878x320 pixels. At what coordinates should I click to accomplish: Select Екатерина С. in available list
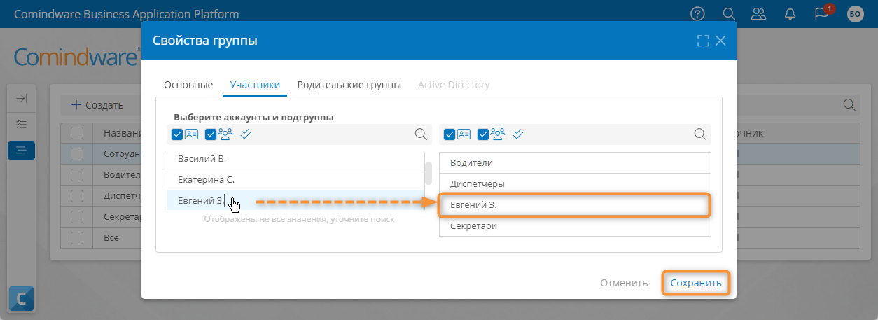tap(295, 179)
